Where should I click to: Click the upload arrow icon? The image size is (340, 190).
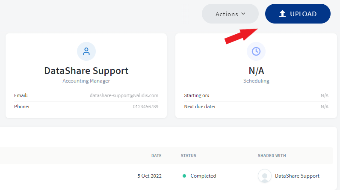(x=282, y=14)
